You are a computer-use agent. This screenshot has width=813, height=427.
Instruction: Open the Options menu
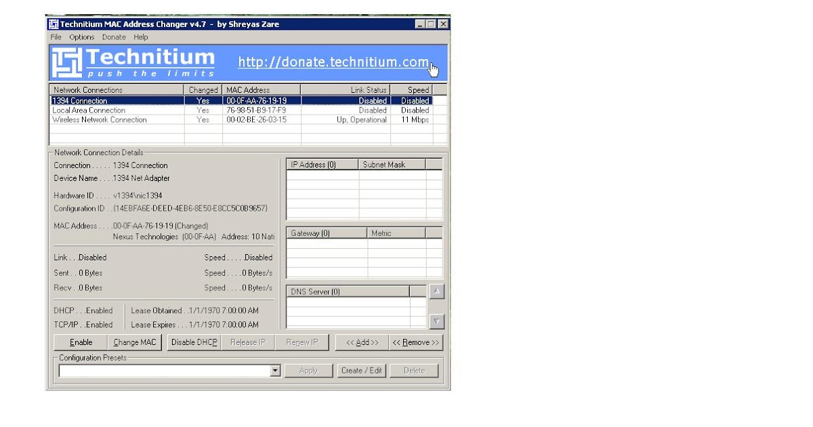coord(82,37)
